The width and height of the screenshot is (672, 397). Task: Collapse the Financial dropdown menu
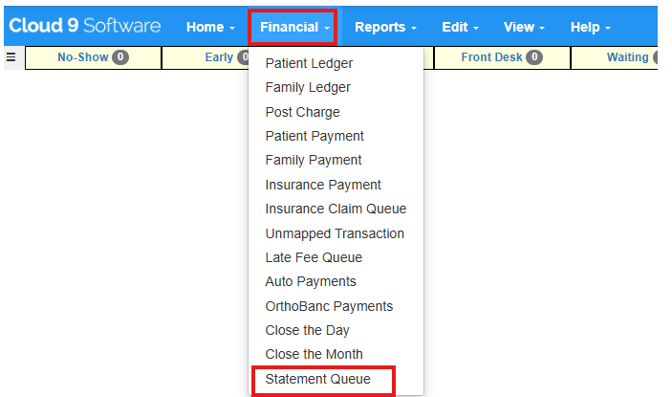(293, 27)
